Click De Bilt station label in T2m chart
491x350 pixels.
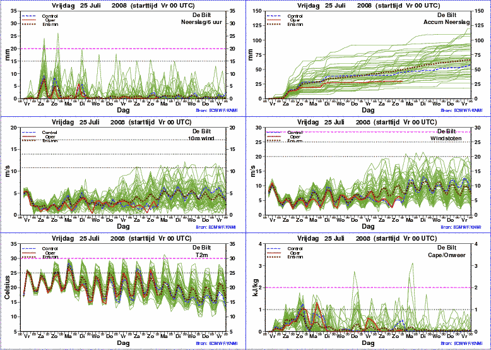pyautogui.click(x=201, y=248)
